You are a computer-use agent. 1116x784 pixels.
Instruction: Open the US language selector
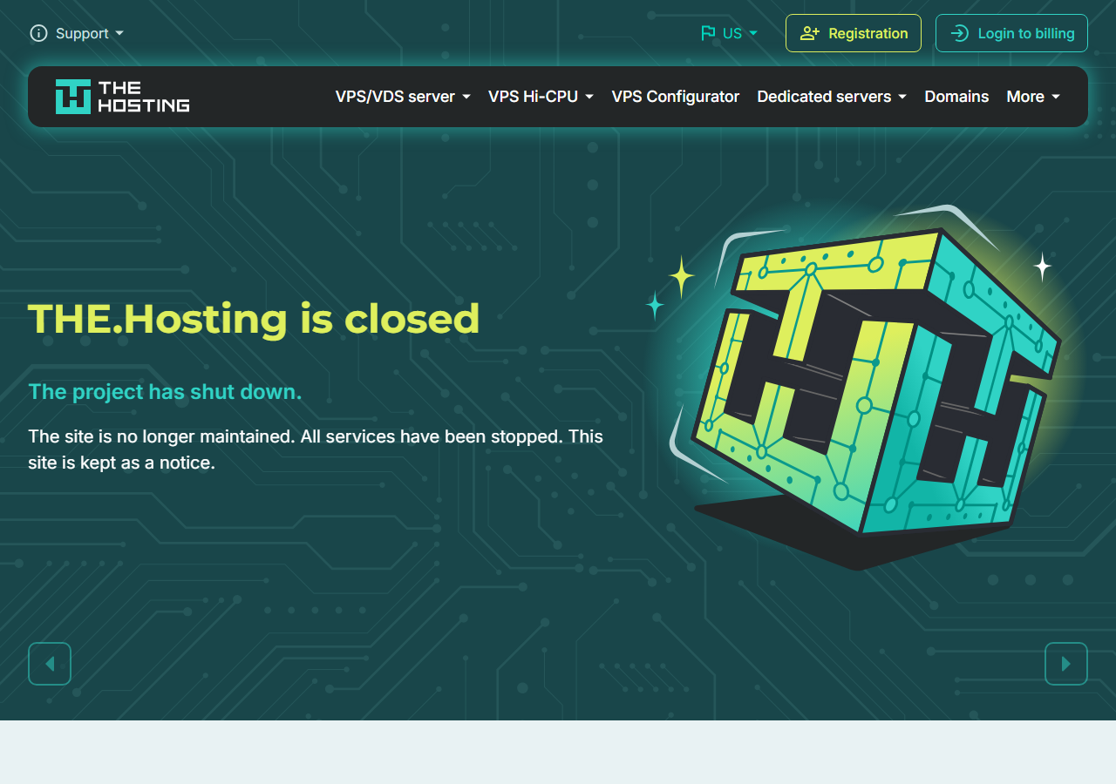730,33
